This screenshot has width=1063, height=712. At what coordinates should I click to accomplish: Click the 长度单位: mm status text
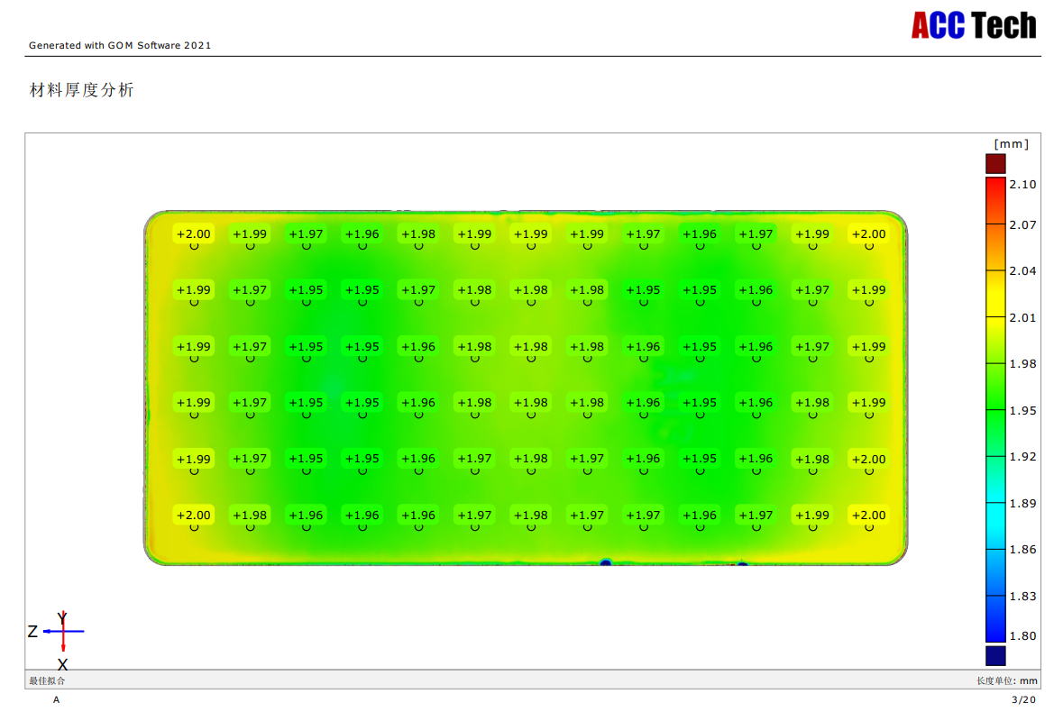click(x=1006, y=680)
